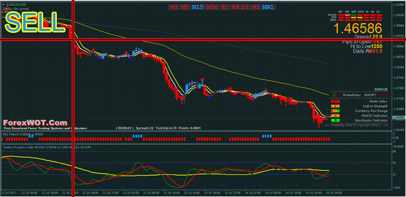Click the green arrow Stochastic Indicator box
This screenshot has width=406, height=197.
tap(335, 120)
